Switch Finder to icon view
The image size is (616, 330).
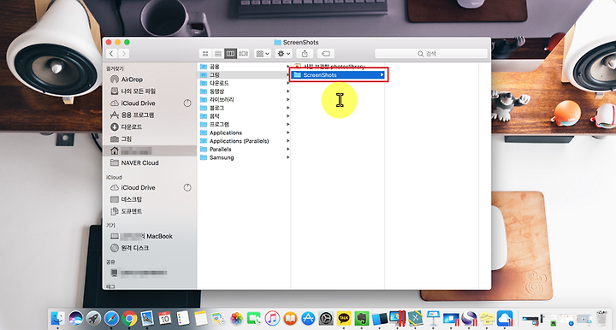(205, 54)
